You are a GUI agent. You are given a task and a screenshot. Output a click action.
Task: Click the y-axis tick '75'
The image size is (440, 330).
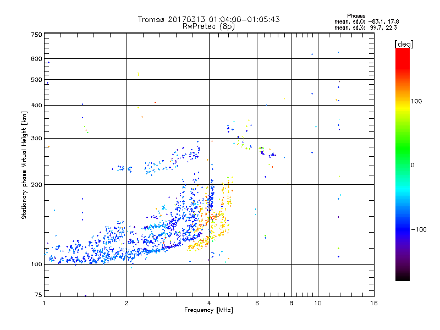pyautogui.click(x=38, y=295)
